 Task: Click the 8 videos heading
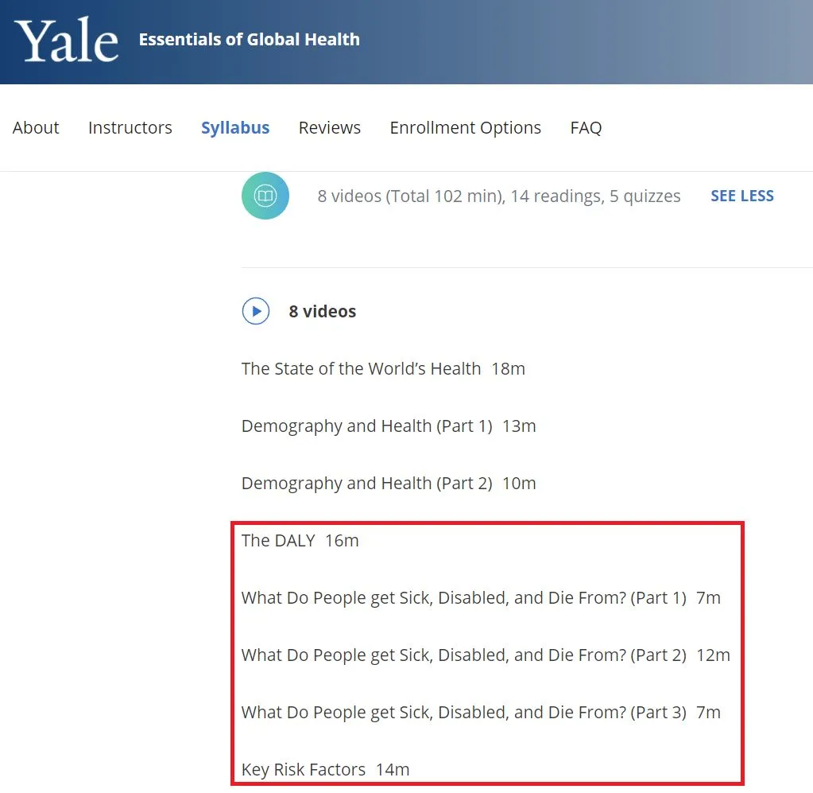(x=322, y=311)
